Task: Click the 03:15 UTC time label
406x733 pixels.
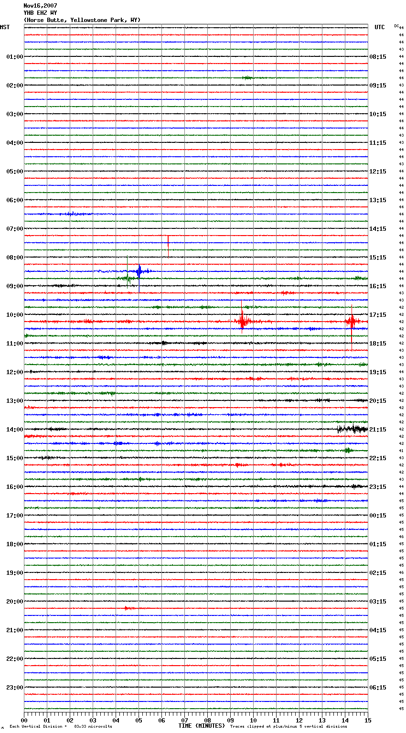Action: tap(378, 602)
